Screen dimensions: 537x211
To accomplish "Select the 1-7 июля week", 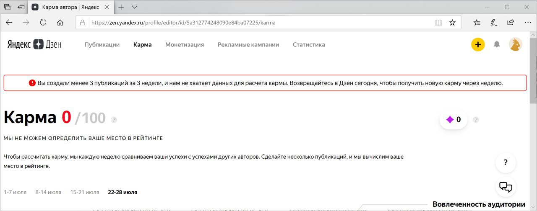I will click(15, 193).
